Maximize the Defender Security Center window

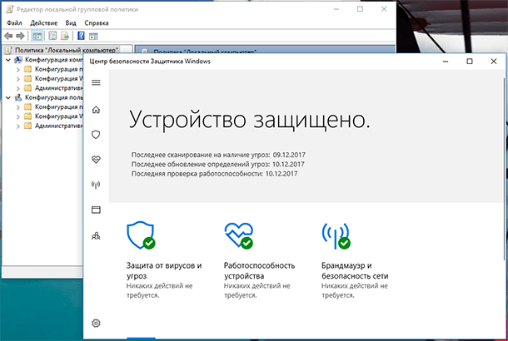coord(470,62)
